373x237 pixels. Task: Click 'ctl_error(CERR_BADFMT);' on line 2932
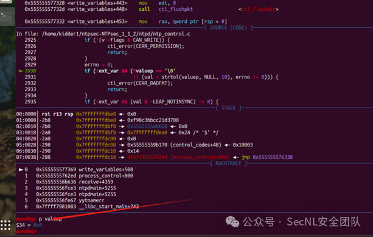point(140,83)
